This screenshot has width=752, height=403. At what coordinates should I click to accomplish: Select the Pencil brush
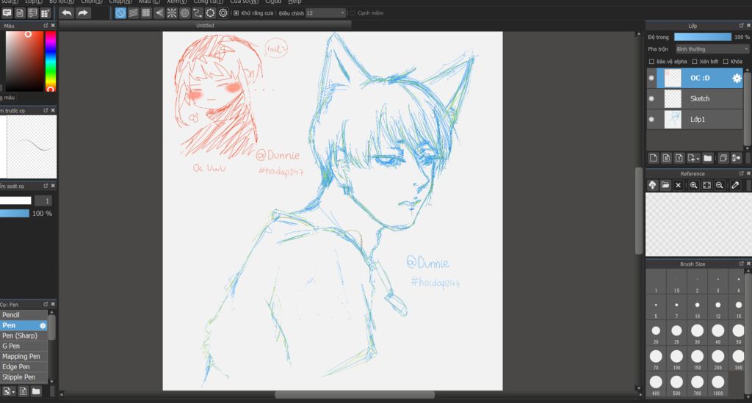23,315
